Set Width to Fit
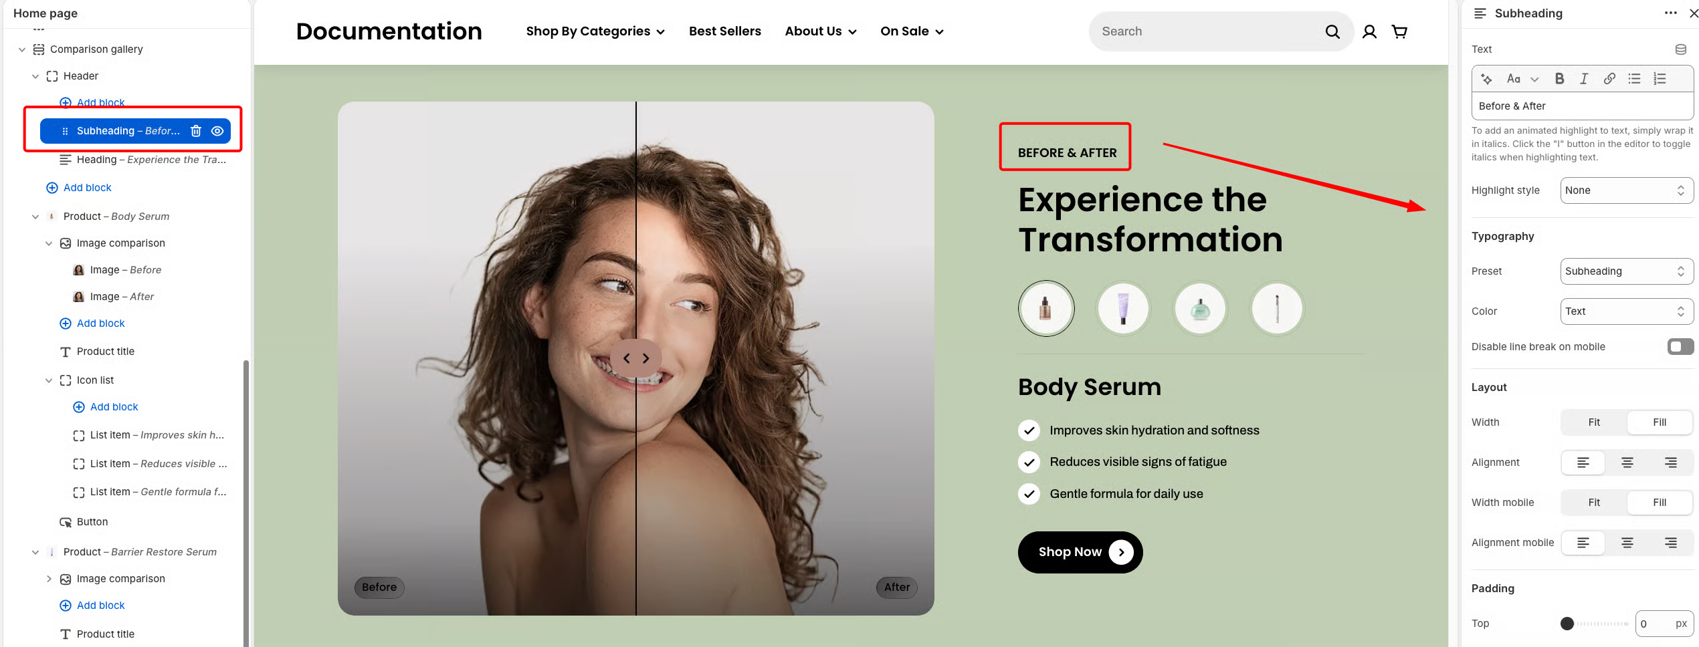1699x647 pixels. click(x=1594, y=422)
